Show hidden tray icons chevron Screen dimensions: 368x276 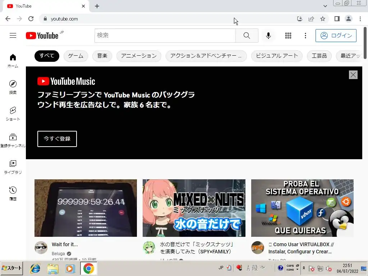pos(304,268)
